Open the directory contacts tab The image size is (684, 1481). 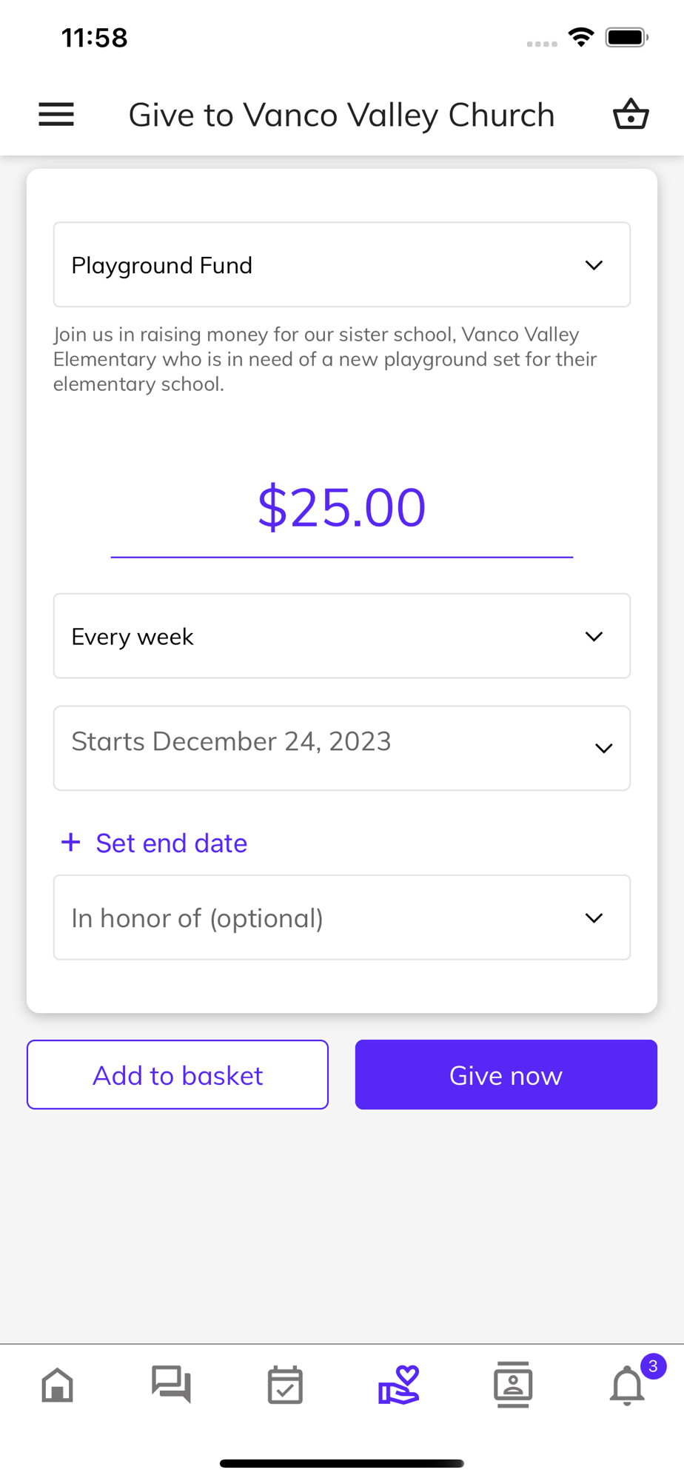(513, 1385)
